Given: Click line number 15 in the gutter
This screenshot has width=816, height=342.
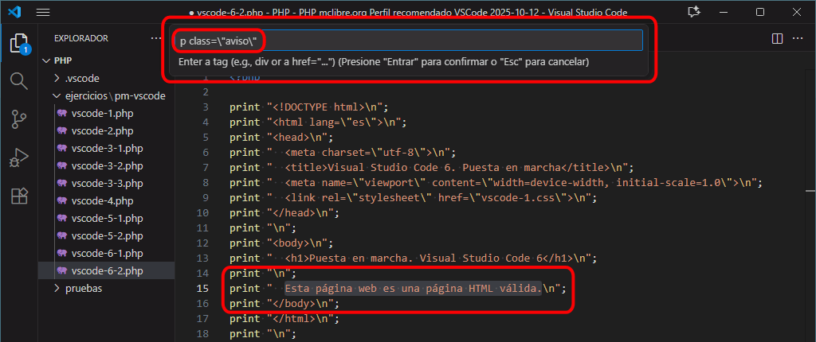Looking at the screenshot, I should [x=206, y=289].
